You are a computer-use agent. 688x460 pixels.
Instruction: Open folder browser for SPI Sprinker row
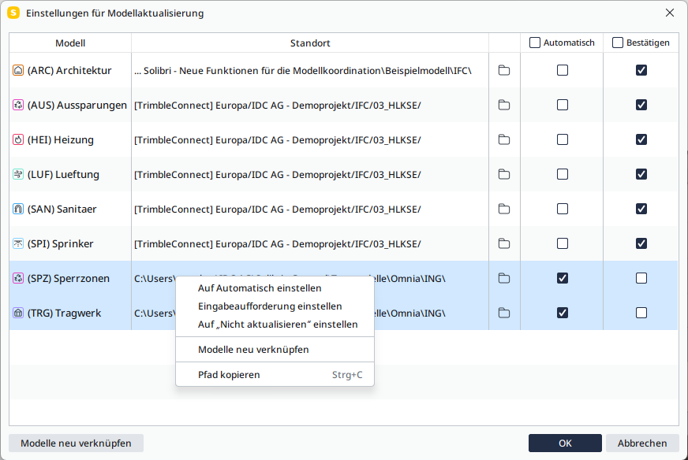click(x=504, y=243)
